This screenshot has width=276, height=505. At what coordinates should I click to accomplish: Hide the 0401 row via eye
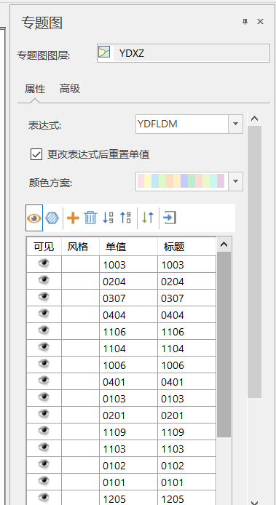coord(44,381)
